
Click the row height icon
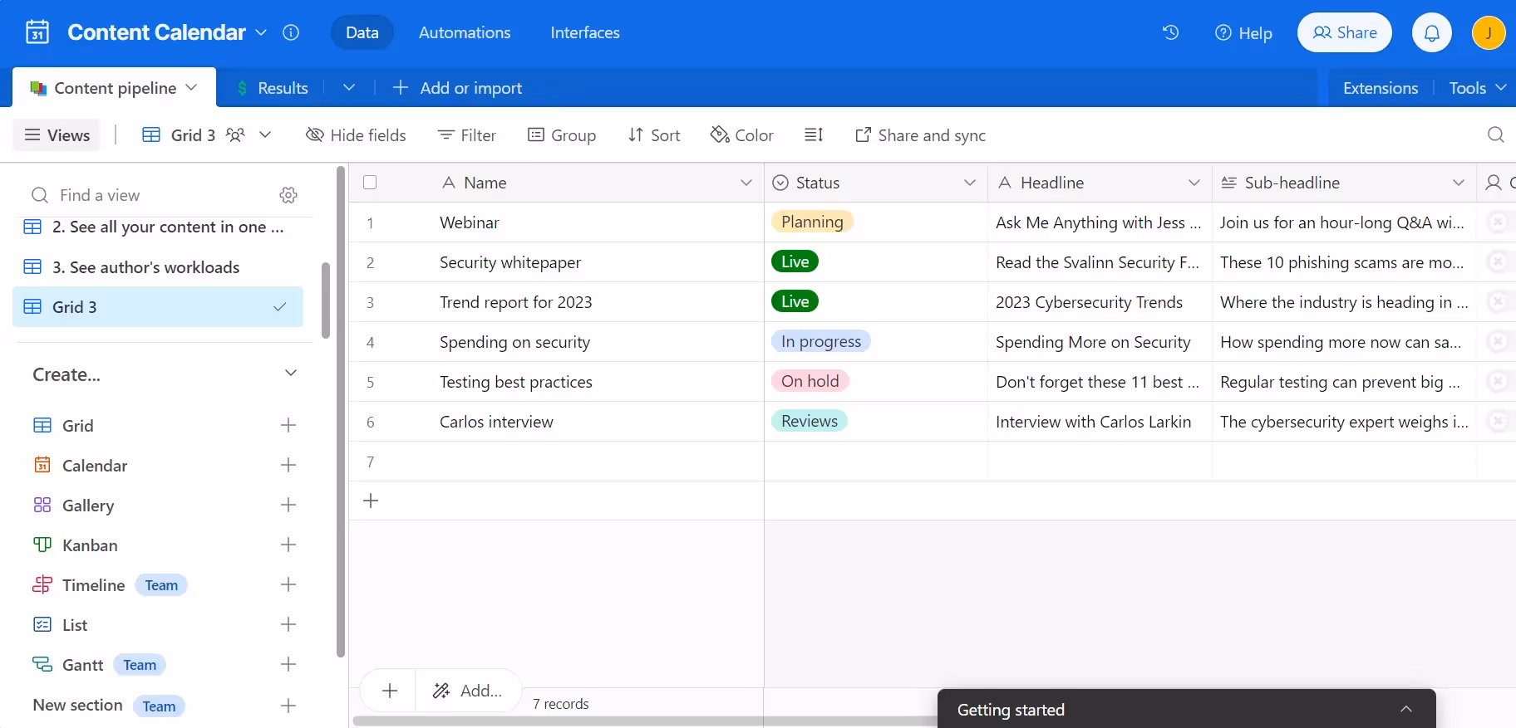[x=814, y=134]
